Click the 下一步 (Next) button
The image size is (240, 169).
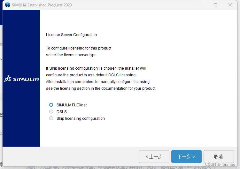[x=186, y=157]
